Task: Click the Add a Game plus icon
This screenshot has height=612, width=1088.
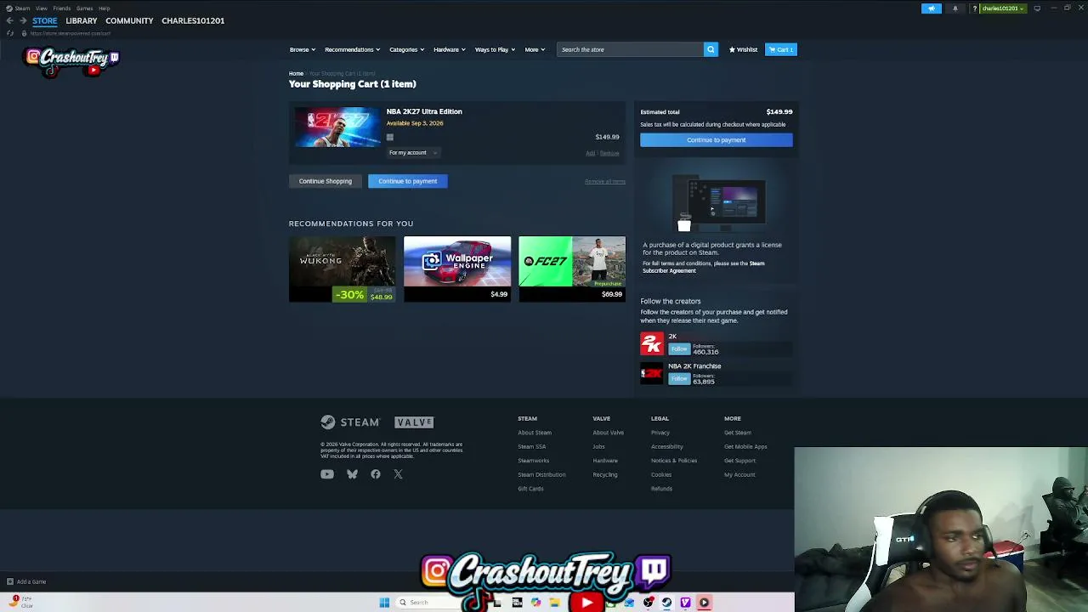Action: [x=10, y=581]
